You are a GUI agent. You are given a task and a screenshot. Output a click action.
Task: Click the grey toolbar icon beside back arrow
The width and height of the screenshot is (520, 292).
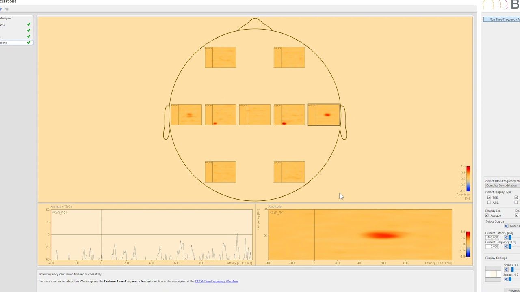click(6, 9)
